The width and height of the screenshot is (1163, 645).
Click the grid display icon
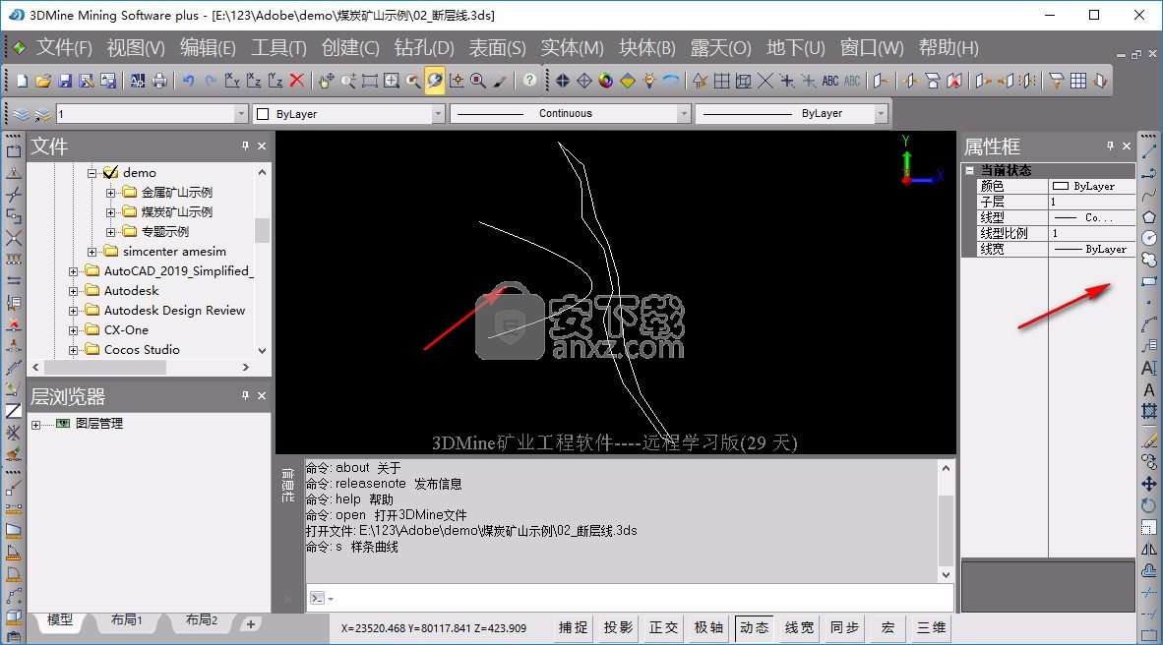[721, 81]
